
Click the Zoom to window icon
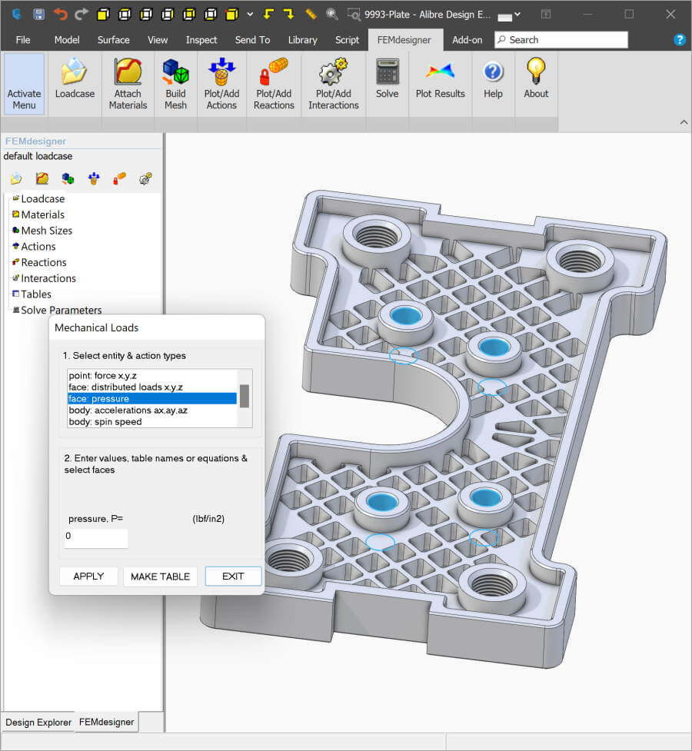pos(354,15)
